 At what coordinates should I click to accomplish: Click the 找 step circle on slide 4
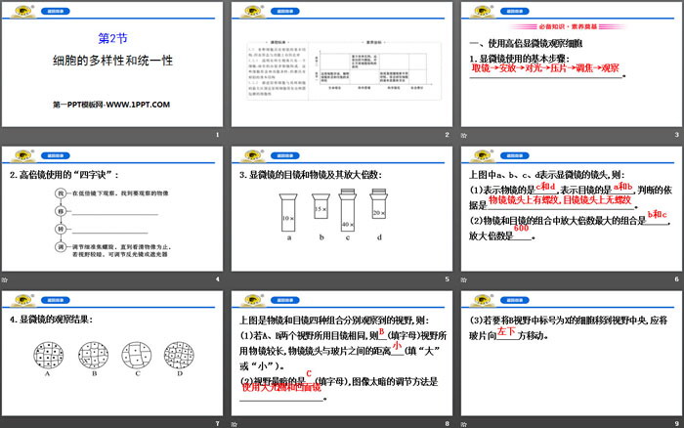point(61,193)
